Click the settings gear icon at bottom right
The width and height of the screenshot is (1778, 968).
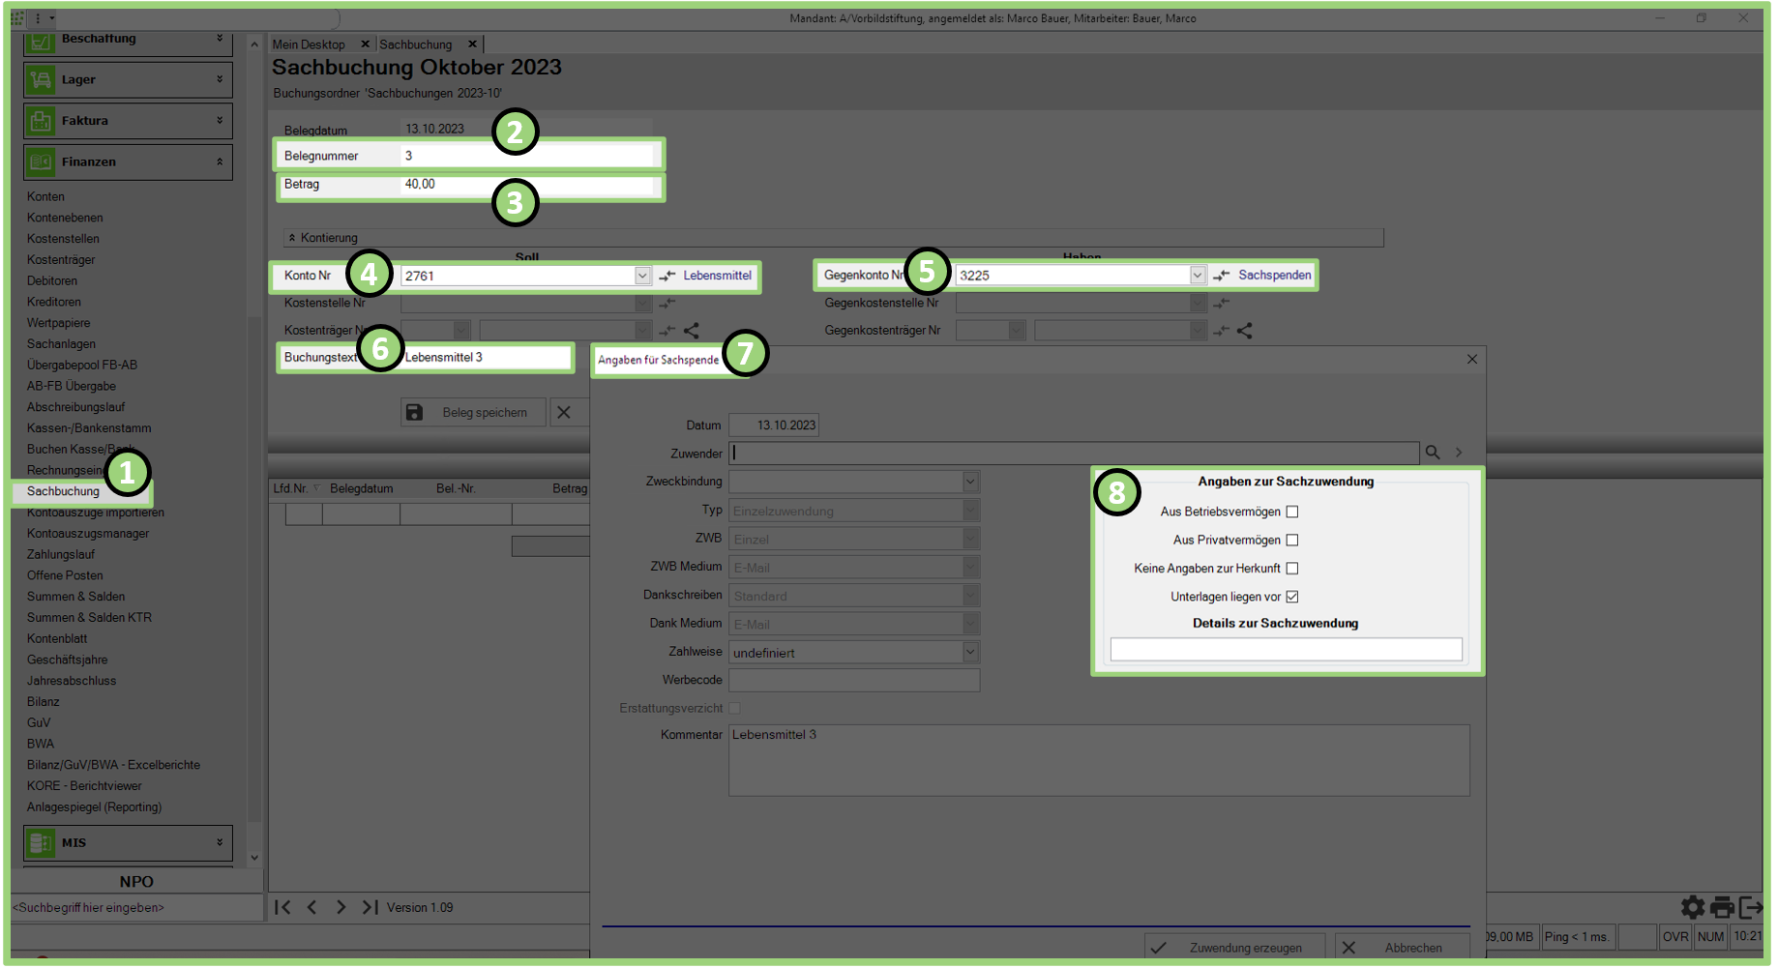point(1692,907)
